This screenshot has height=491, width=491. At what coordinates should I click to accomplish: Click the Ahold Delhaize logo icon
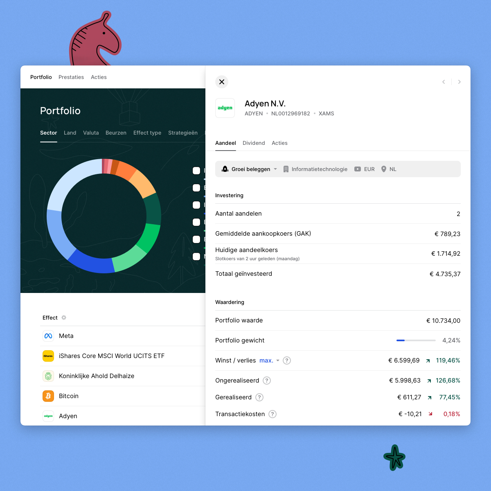point(48,376)
